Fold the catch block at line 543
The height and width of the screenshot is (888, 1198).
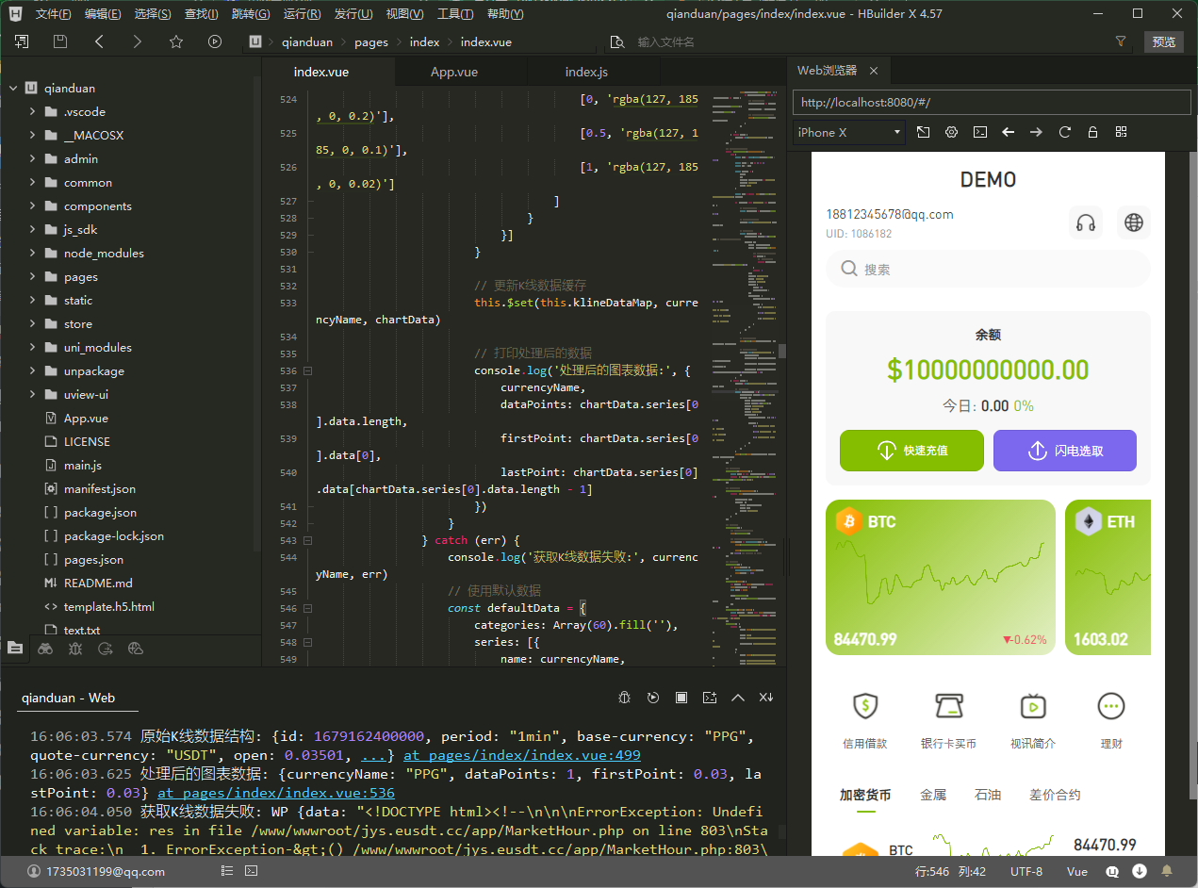pyautogui.click(x=307, y=541)
